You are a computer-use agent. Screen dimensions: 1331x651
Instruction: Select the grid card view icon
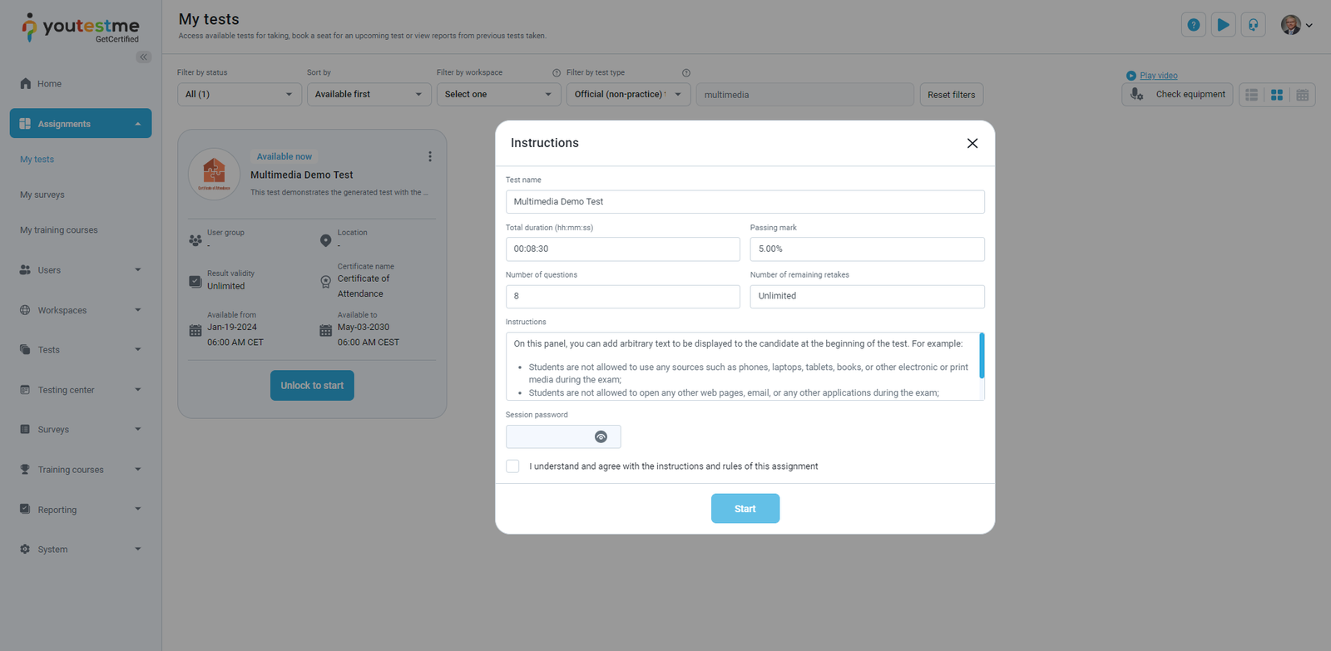coord(1277,95)
